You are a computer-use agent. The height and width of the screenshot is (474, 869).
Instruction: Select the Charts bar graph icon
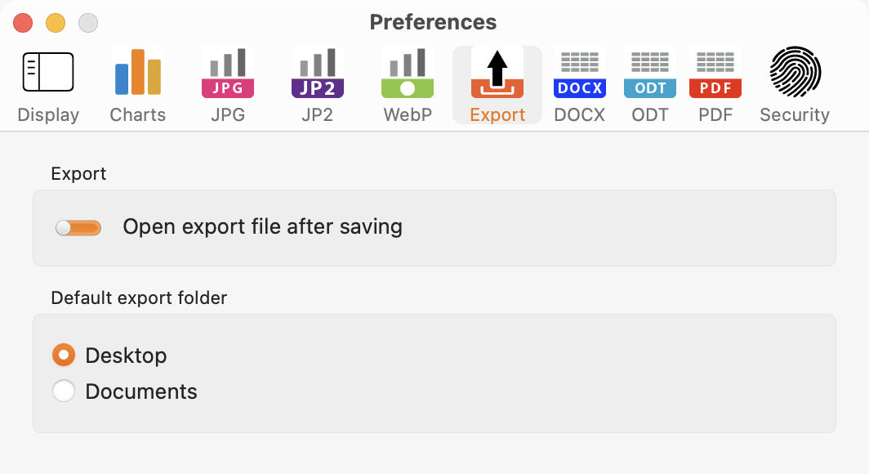(138, 73)
